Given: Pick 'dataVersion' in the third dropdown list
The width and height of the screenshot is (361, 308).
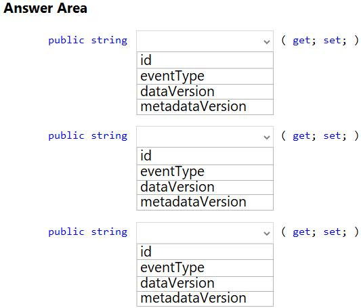Looking at the screenshot, I should [x=205, y=284].
